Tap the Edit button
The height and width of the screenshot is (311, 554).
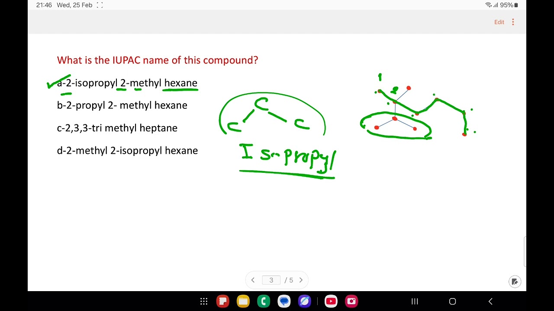click(x=499, y=22)
